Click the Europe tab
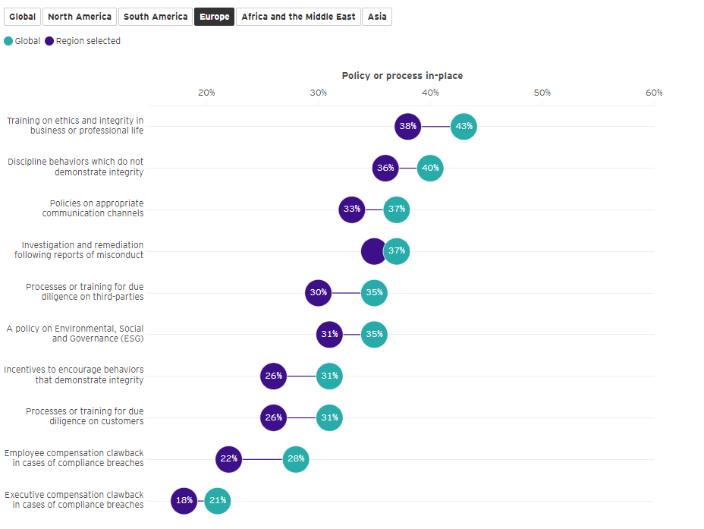Viewport: 704px width, 529px height. [x=215, y=17]
